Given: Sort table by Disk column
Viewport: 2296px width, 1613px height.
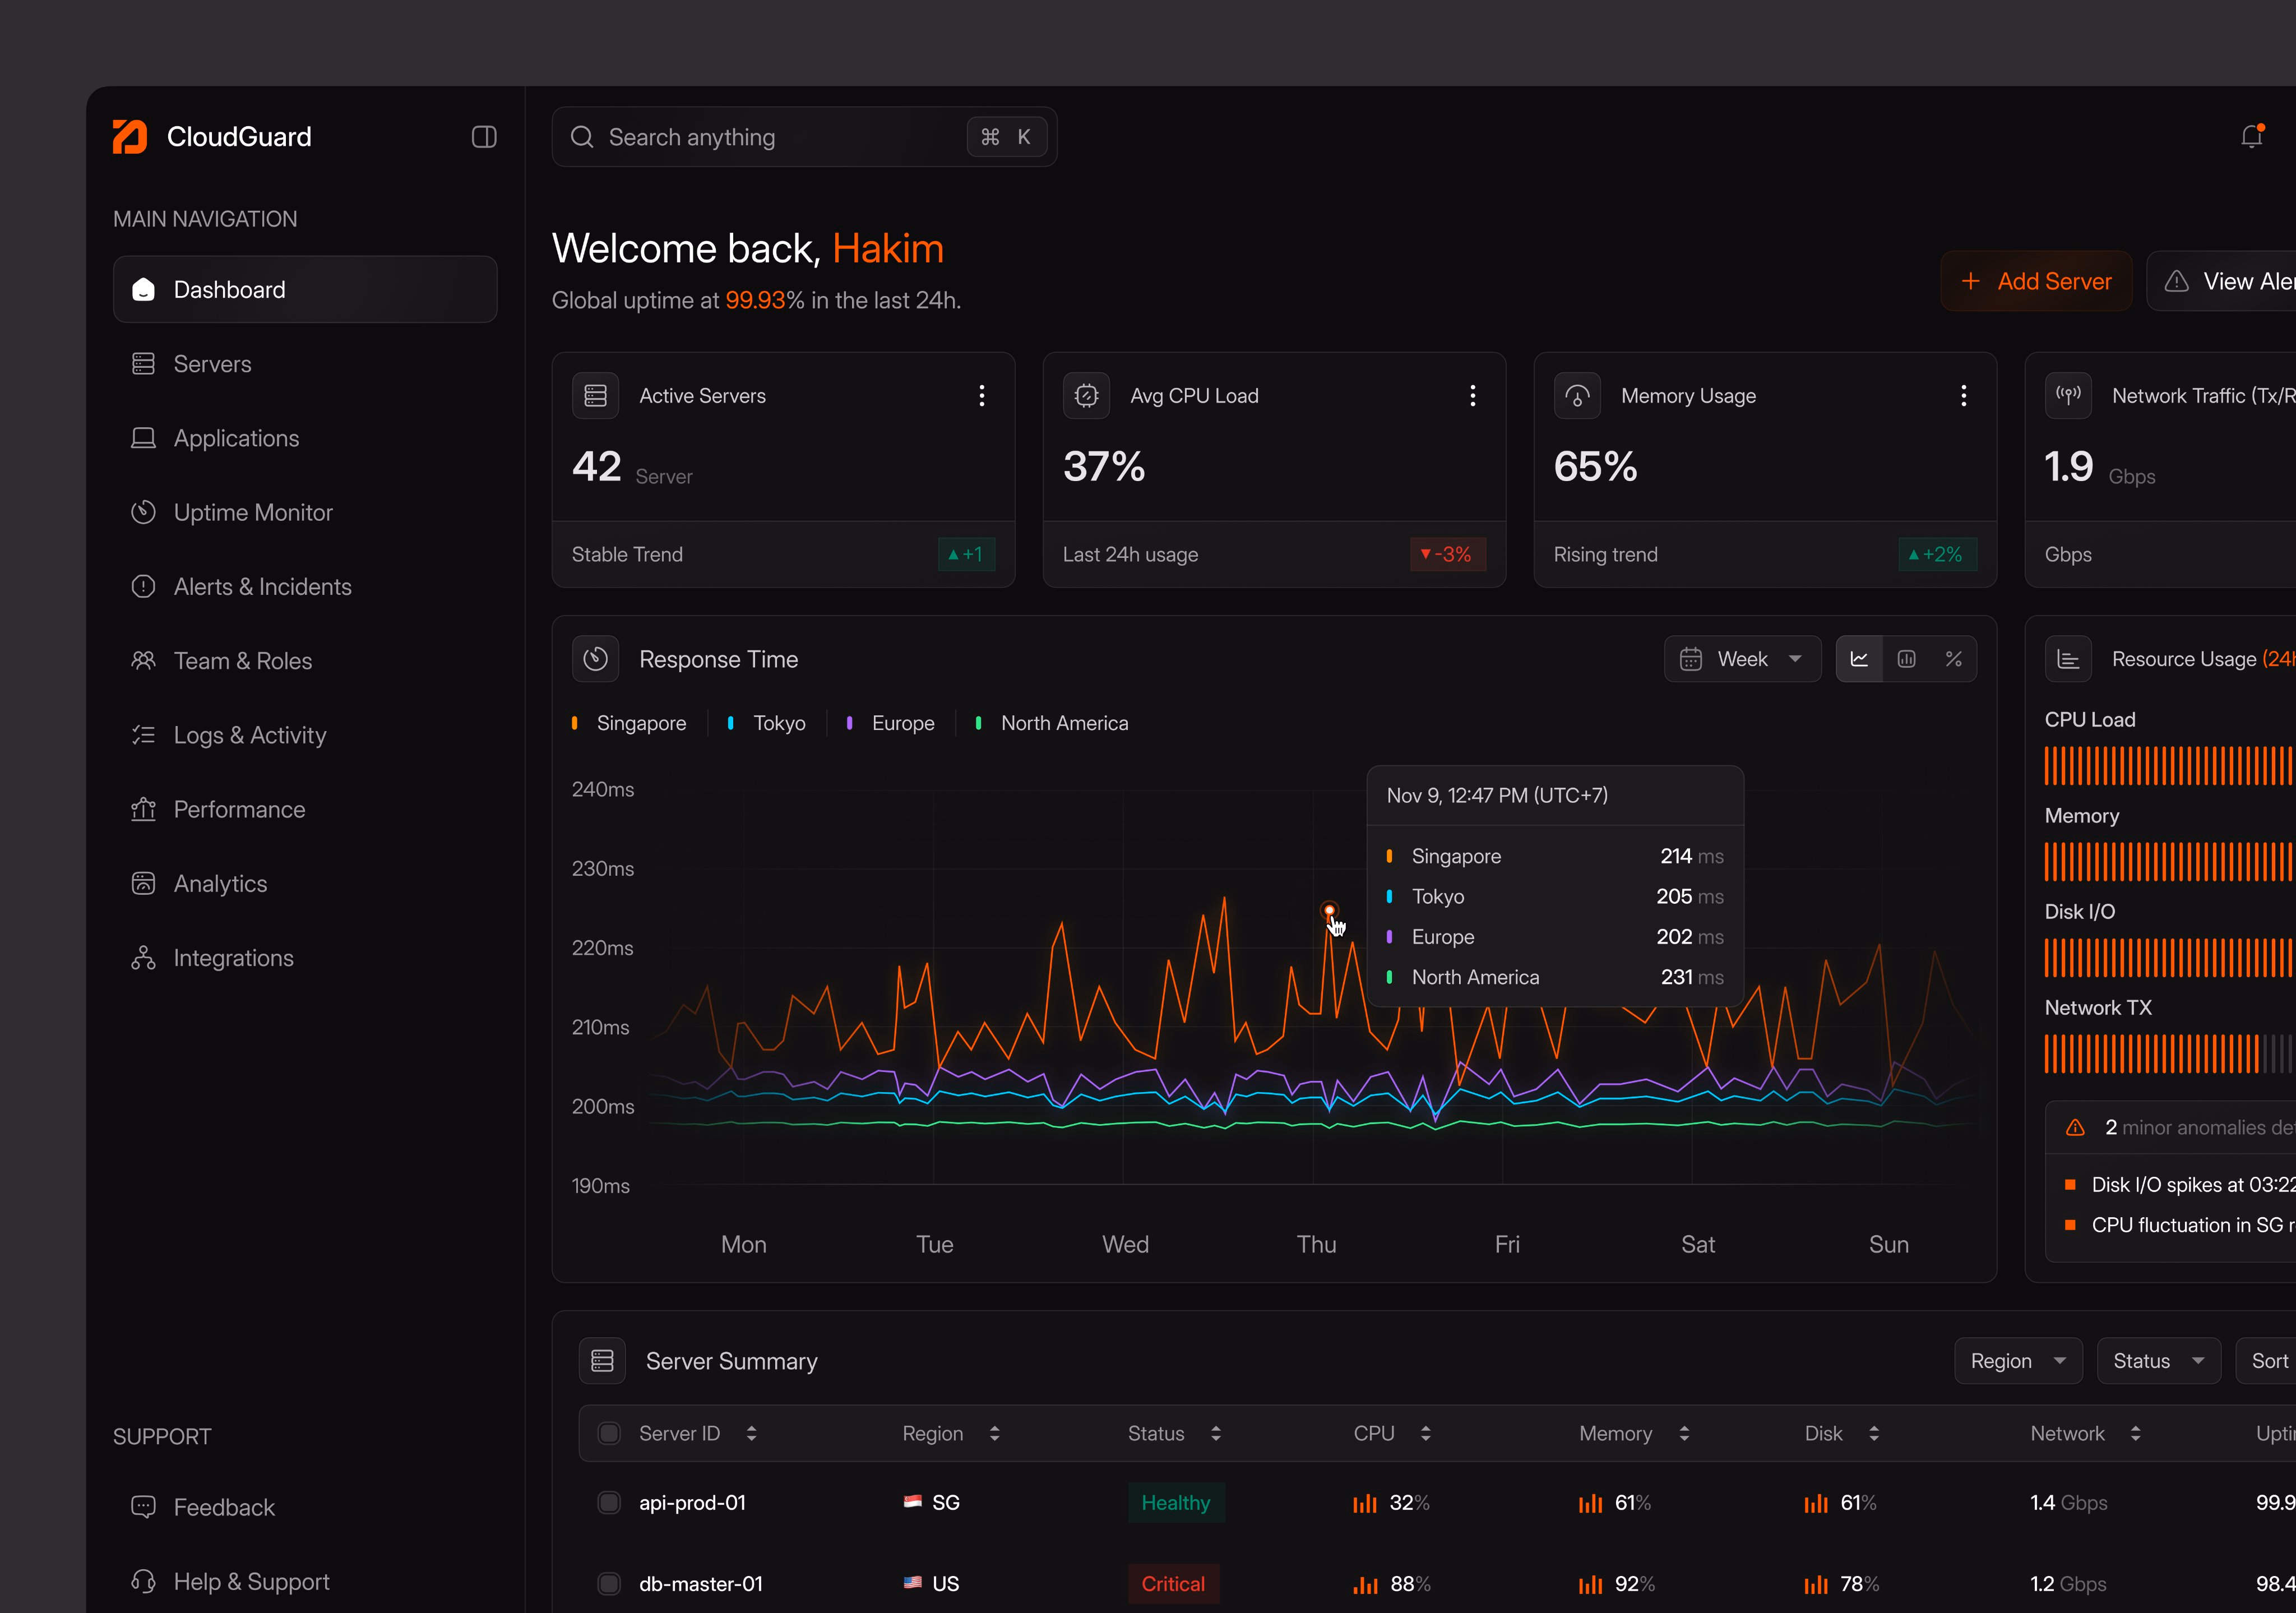Looking at the screenshot, I should pyautogui.click(x=1874, y=1434).
